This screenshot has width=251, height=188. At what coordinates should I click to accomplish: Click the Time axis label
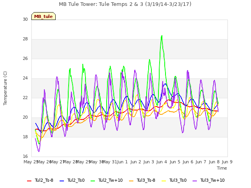pos(222,168)
